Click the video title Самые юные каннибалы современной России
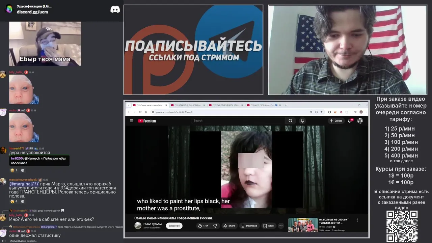The width and height of the screenshot is (432, 243). pos(173,218)
